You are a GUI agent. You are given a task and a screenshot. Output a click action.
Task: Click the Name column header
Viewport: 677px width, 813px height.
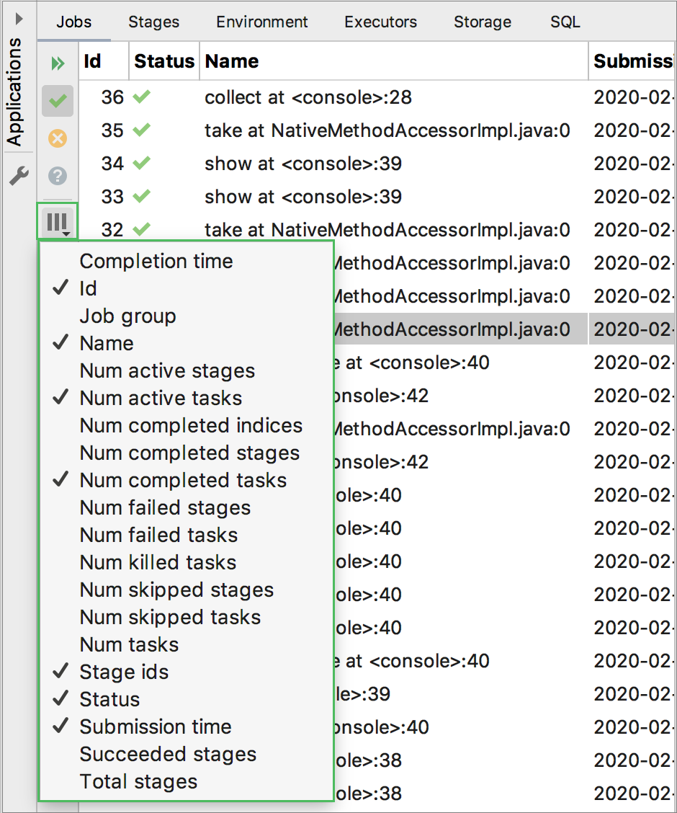pos(230,61)
